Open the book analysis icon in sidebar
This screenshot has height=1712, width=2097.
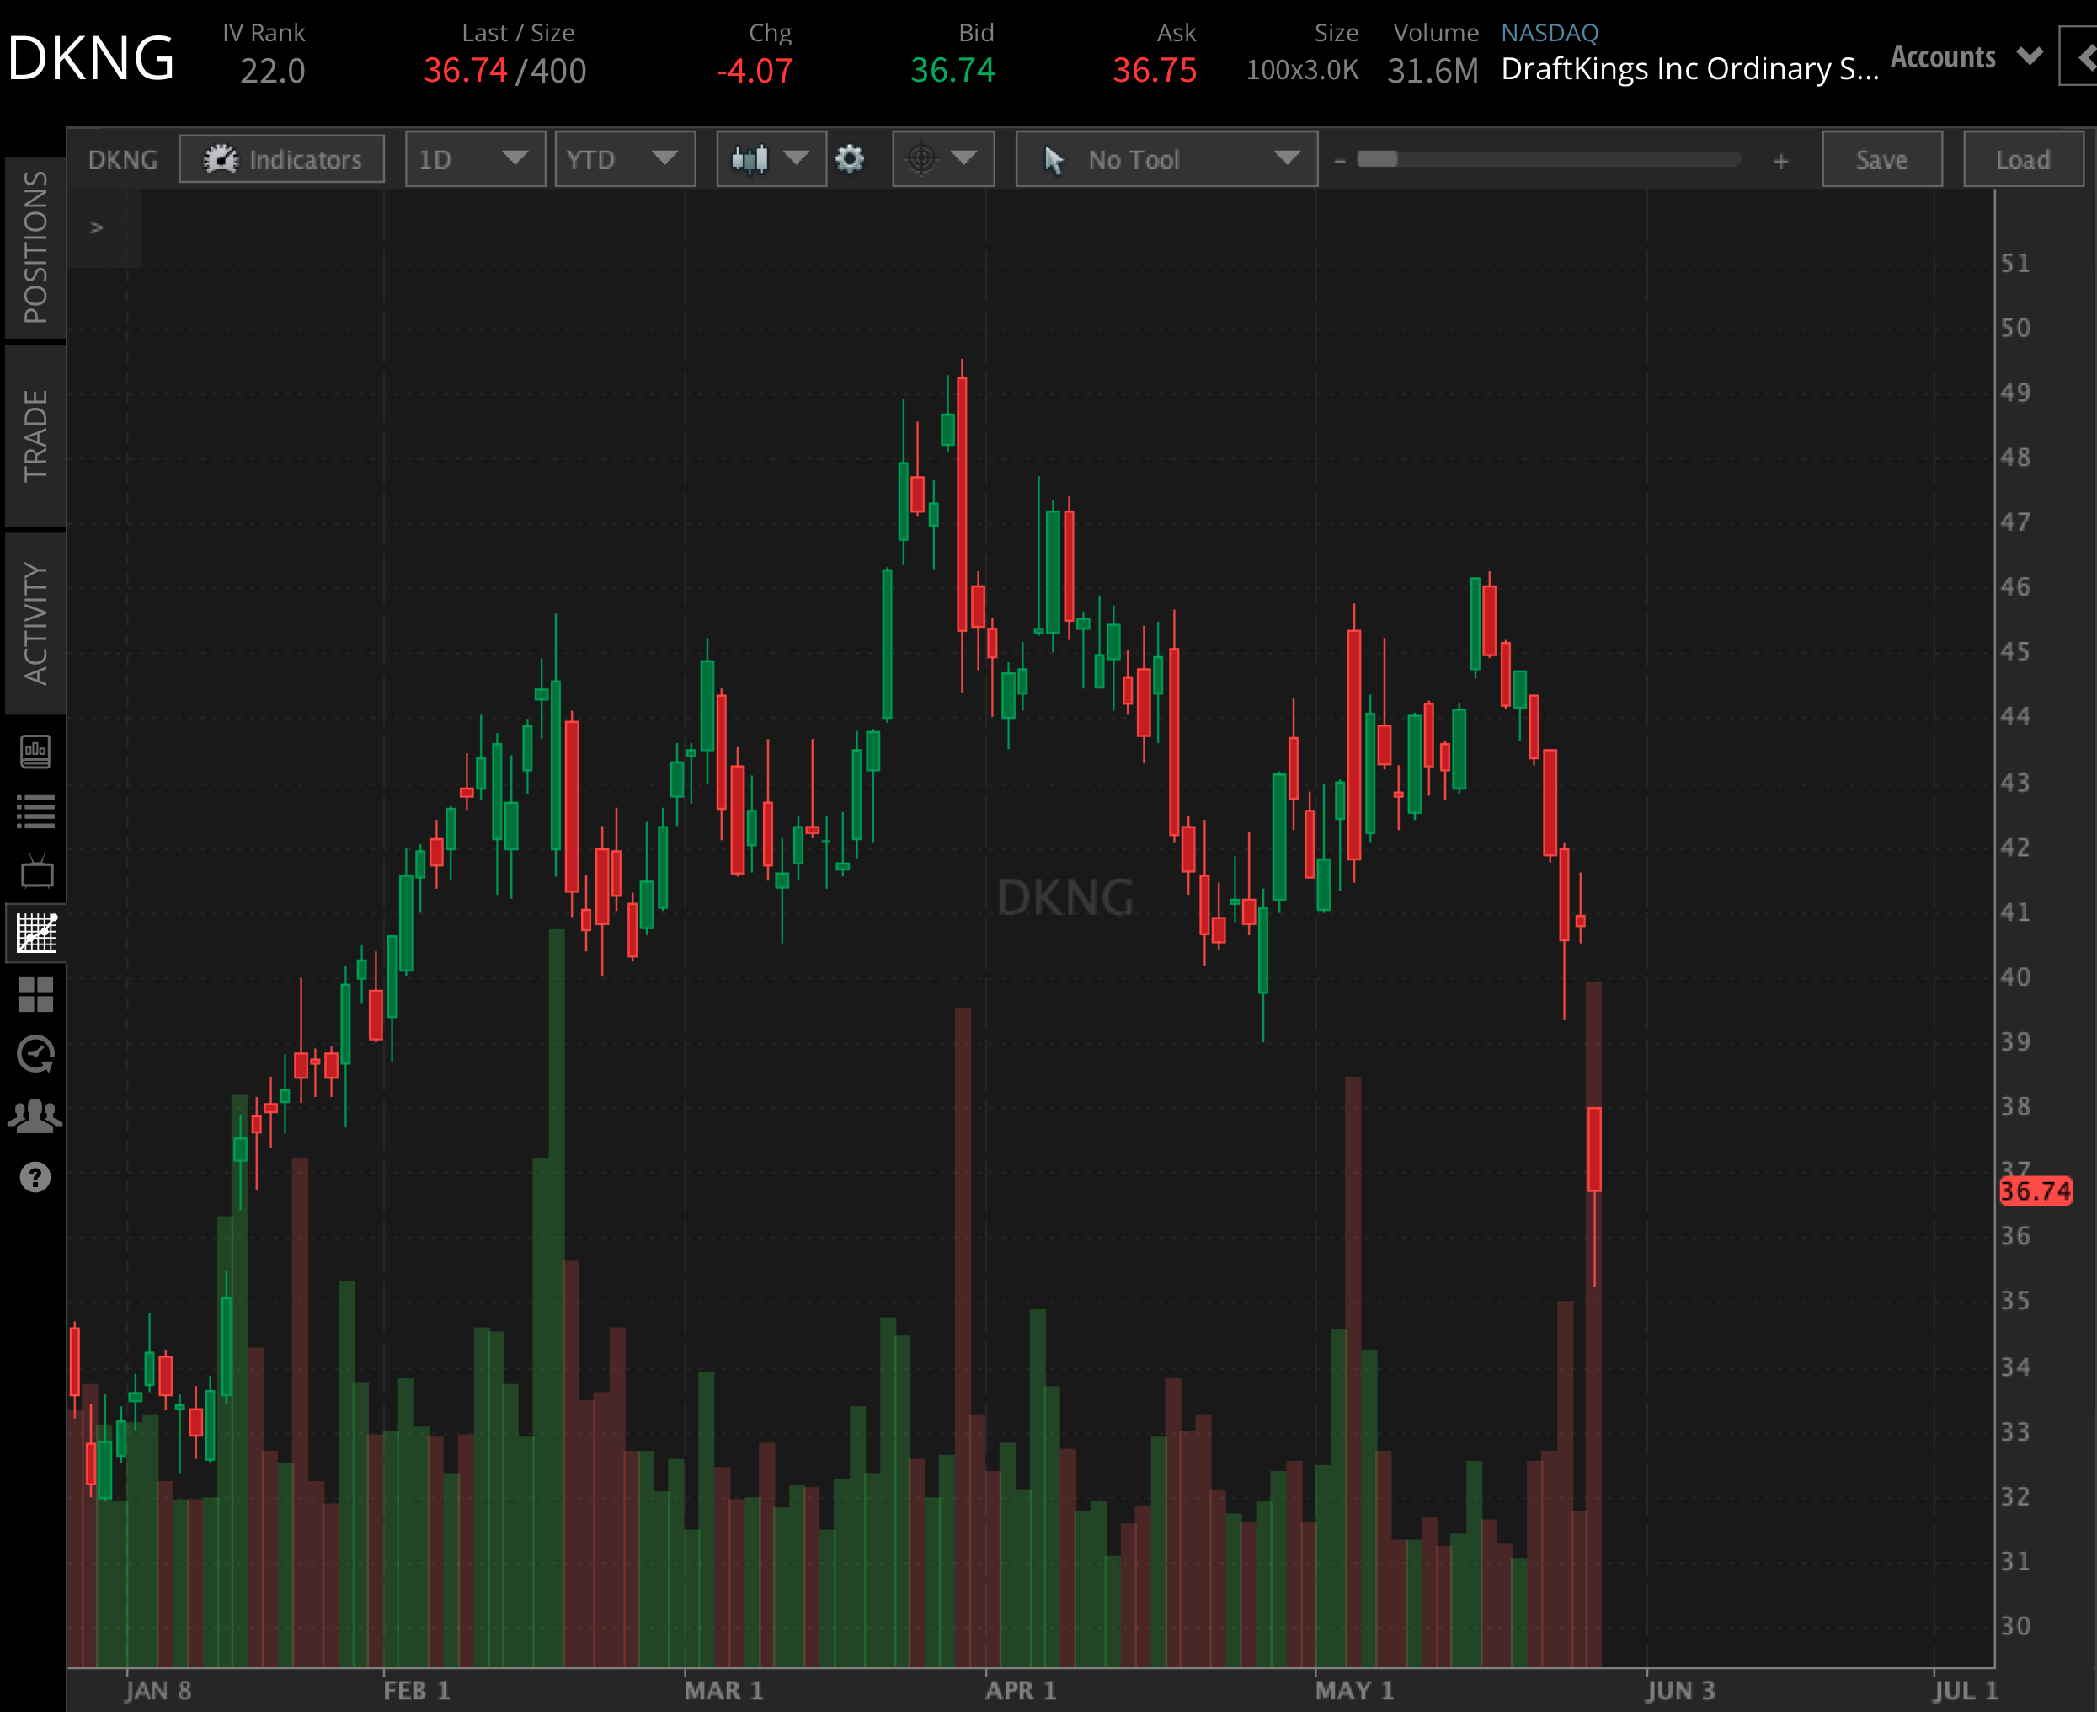(x=35, y=752)
